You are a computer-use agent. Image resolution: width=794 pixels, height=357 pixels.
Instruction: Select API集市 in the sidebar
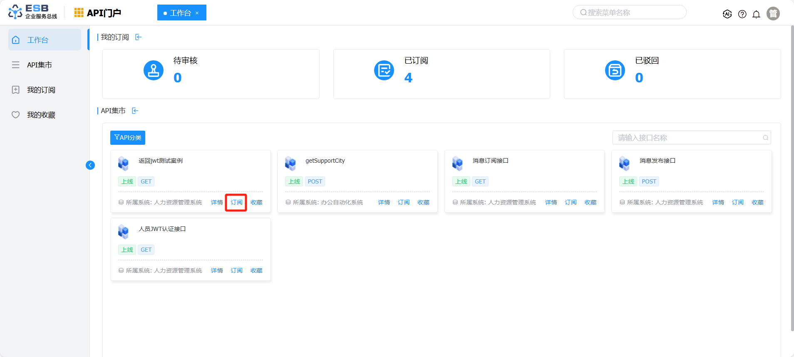pyautogui.click(x=40, y=65)
